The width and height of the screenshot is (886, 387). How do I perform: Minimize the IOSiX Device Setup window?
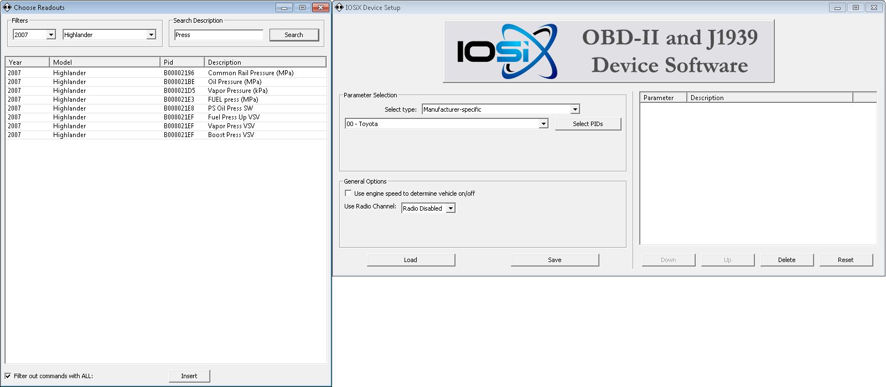pos(837,7)
